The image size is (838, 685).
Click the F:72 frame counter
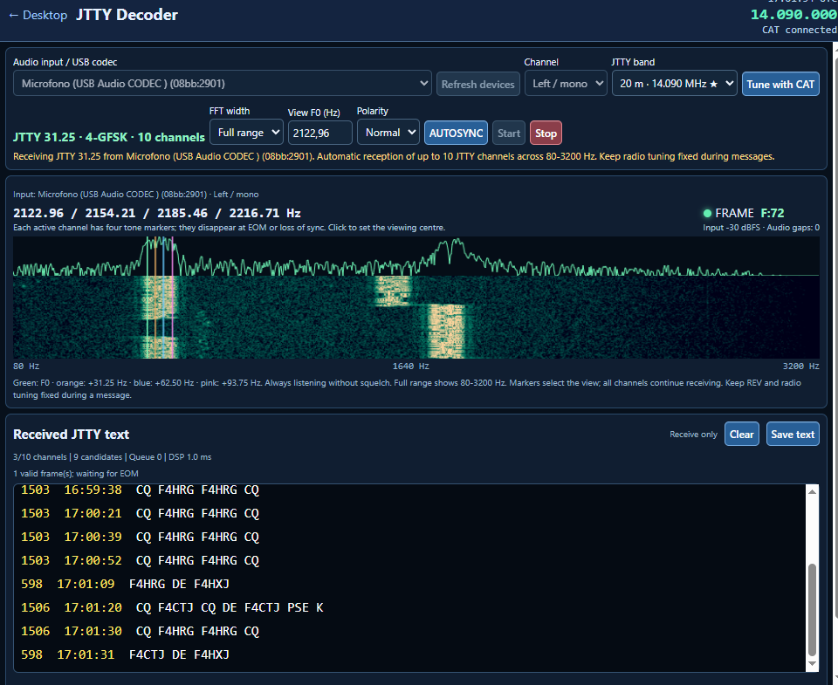(773, 213)
